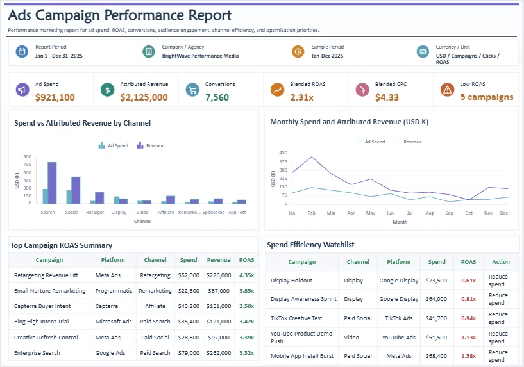Click the Low ROAS warning icon
Screen dimensions: 524x367
click(447, 90)
